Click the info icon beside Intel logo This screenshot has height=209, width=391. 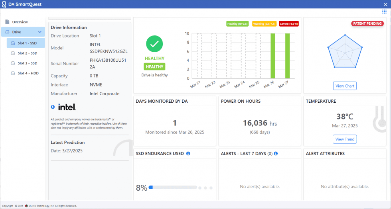53,107
